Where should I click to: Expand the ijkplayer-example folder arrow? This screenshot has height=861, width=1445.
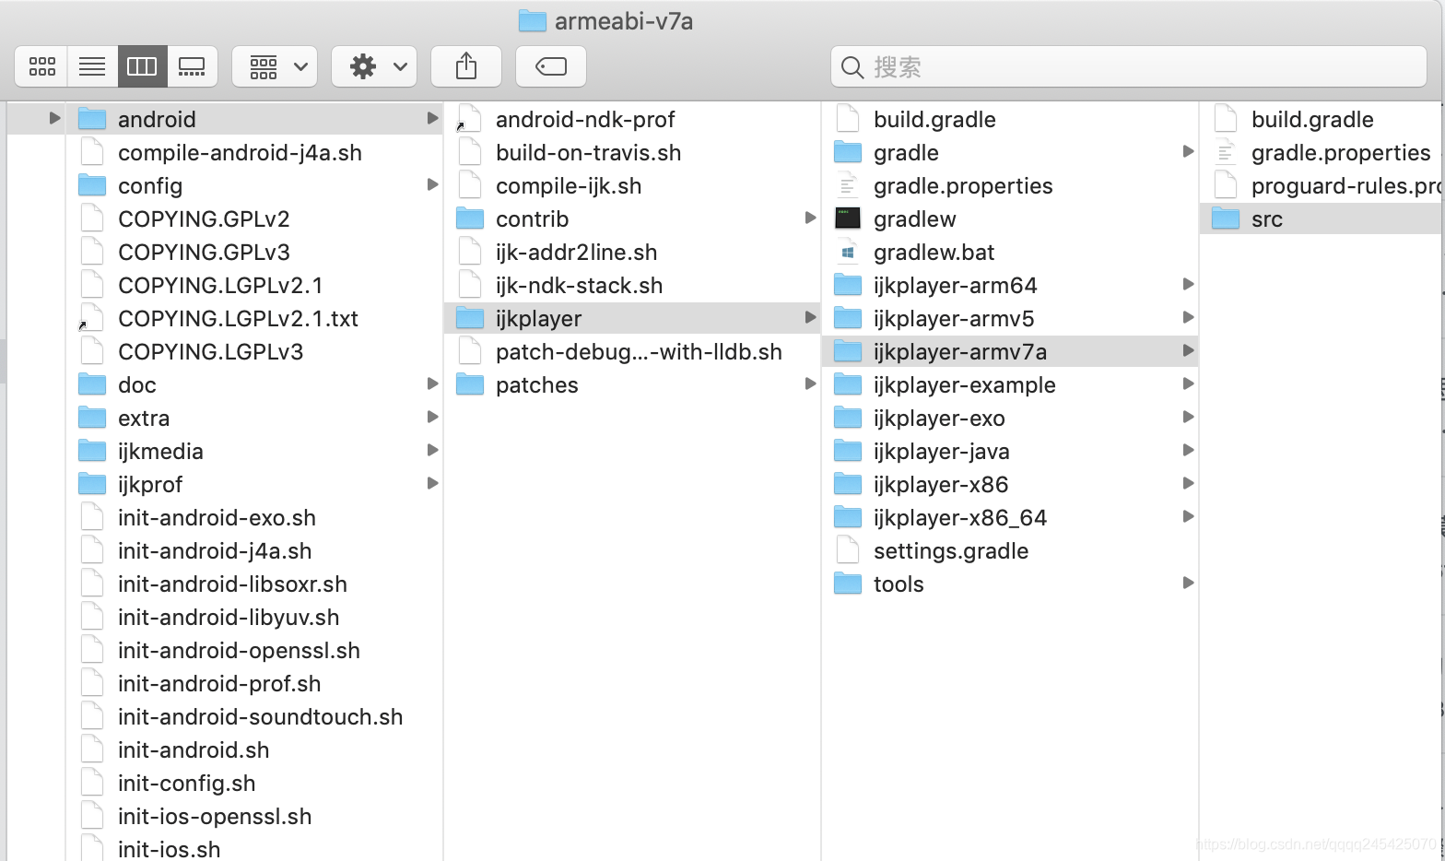click(1188, 383)
